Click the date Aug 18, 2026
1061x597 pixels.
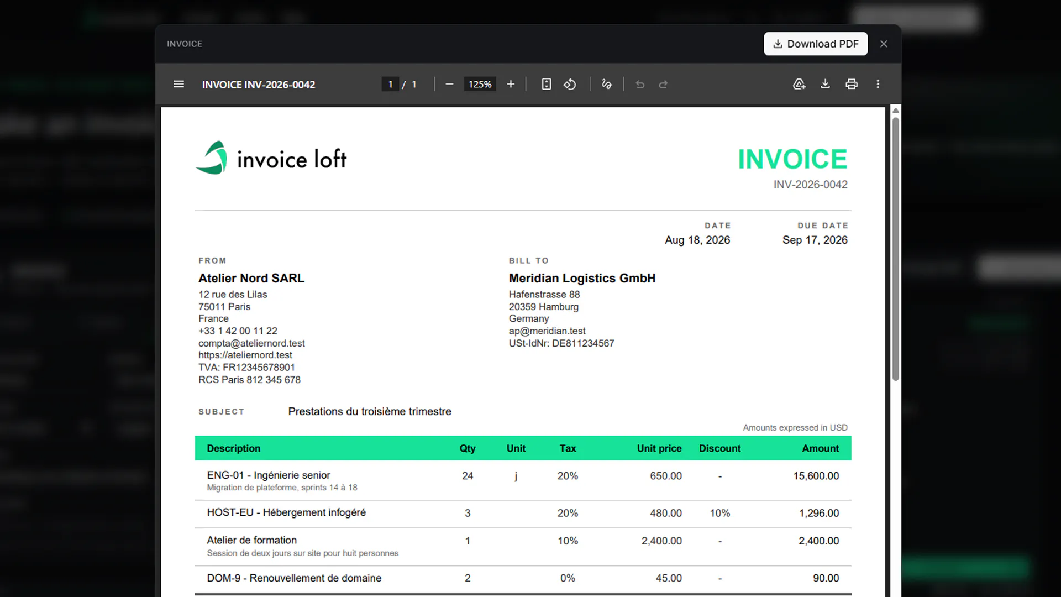pos(697,240)
